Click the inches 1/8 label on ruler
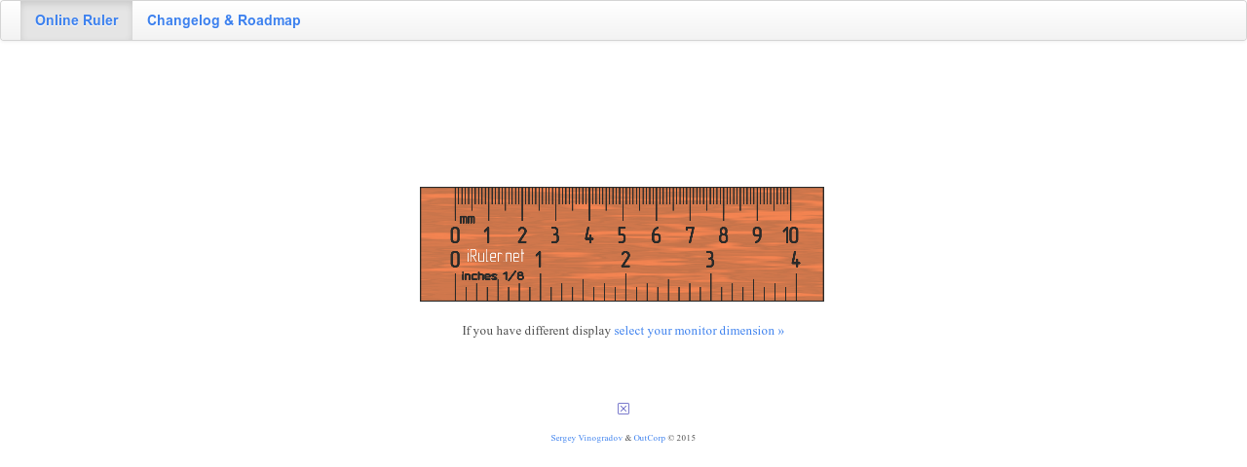The width and height of the screenshot is (1247, 467). tap(493, 276)
